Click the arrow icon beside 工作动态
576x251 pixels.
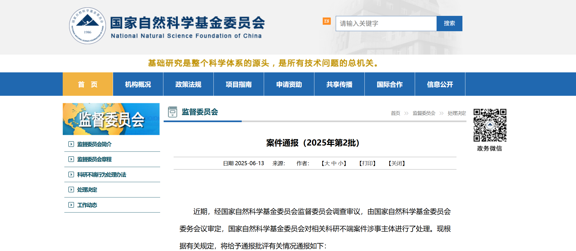(x=71, y=205)
